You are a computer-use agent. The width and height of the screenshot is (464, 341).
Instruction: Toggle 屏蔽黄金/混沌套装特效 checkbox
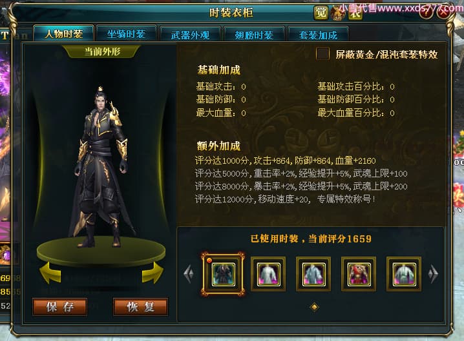tap(322, 54)
